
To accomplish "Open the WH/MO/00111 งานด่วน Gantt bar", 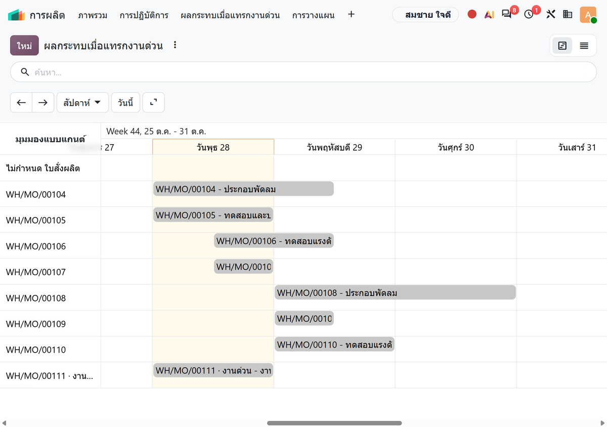I will pyautogui.click(x=213, y=370).
